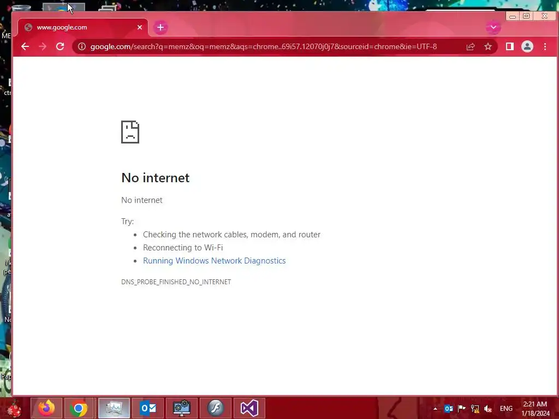Select the "No internet" heading
Screen dimensions: 559x419
[x=156, y=178]
